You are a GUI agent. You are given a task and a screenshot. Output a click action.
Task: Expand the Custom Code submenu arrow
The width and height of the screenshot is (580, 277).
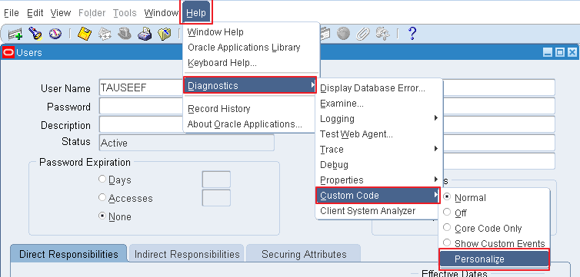click(x=436, y=195)
